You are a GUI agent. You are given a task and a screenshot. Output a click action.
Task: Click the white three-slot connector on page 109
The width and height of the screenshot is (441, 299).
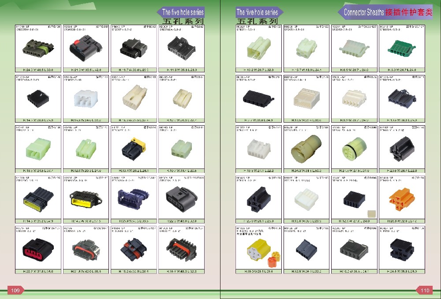click(x=86, y=99)
